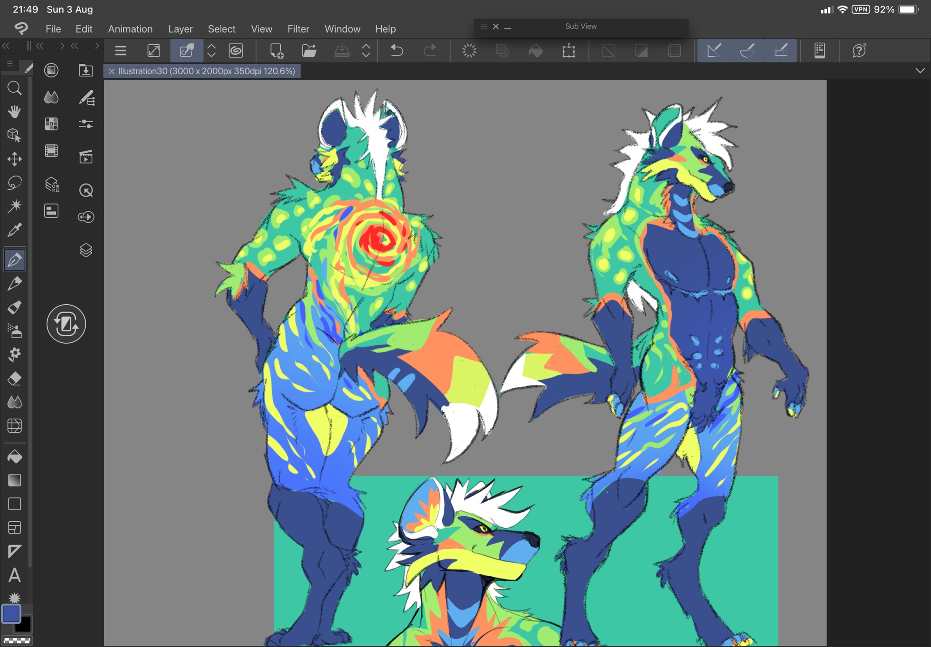Click the Undo arrow in command bar
The height and width of the screenshot is (647, 931).
click(x=397, y=50)
